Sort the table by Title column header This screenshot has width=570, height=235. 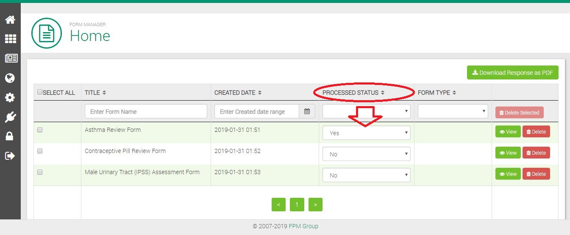tap(95, 93)
